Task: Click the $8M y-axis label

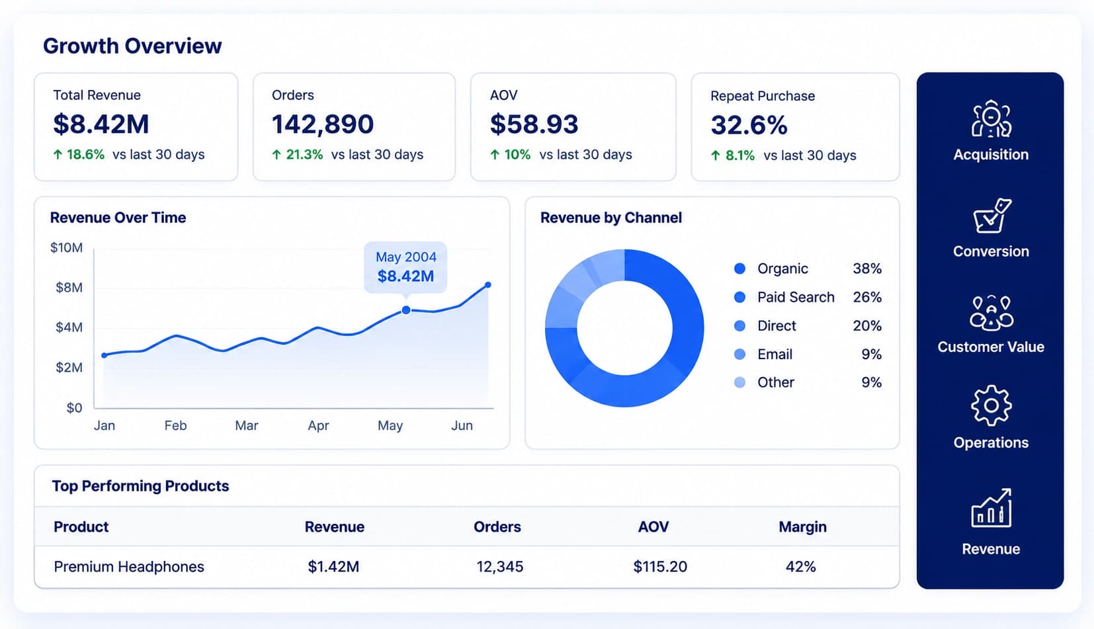Action: pos(69,288)
